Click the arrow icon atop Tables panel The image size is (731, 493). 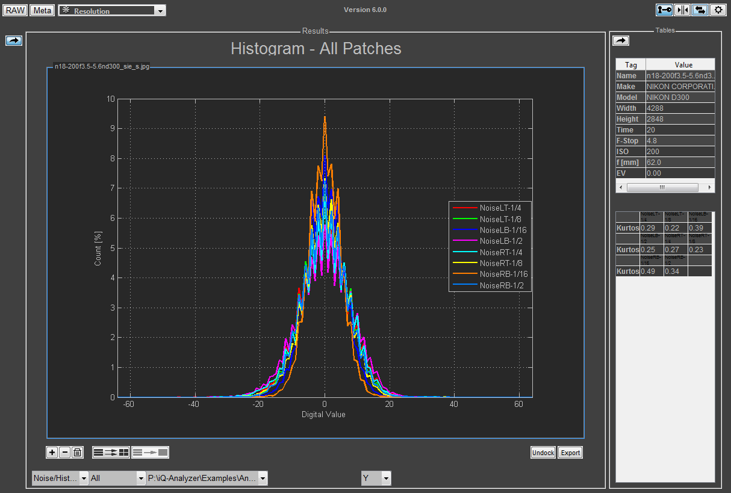point(620,40)
